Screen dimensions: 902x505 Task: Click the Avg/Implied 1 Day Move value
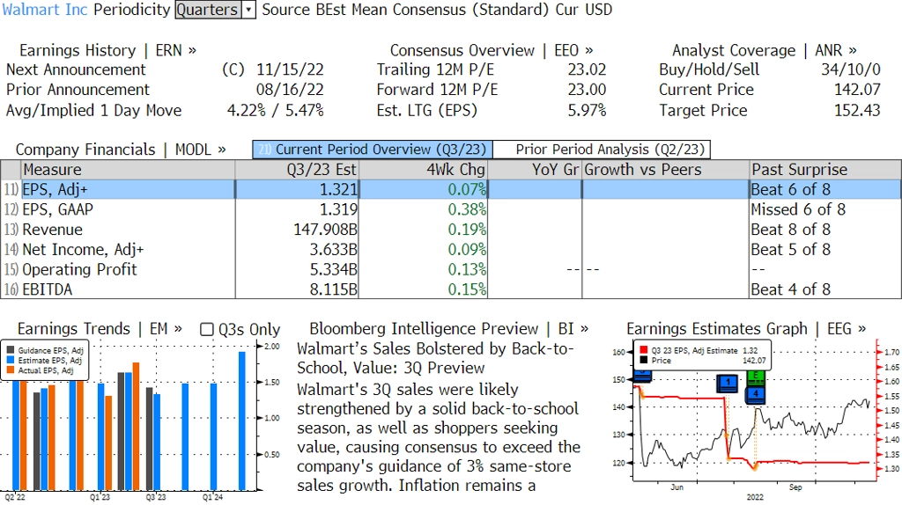tap(276, 111)
